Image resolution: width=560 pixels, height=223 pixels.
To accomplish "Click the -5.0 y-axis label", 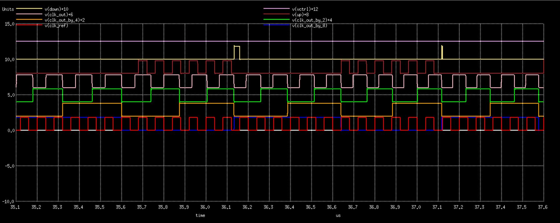I will [10, 166].
